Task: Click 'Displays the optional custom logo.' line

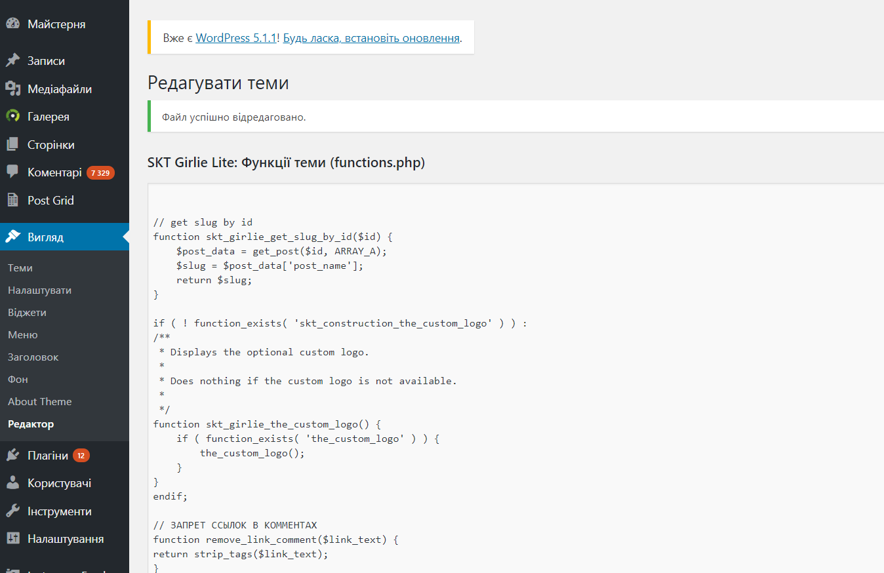Action: (264, 352)
